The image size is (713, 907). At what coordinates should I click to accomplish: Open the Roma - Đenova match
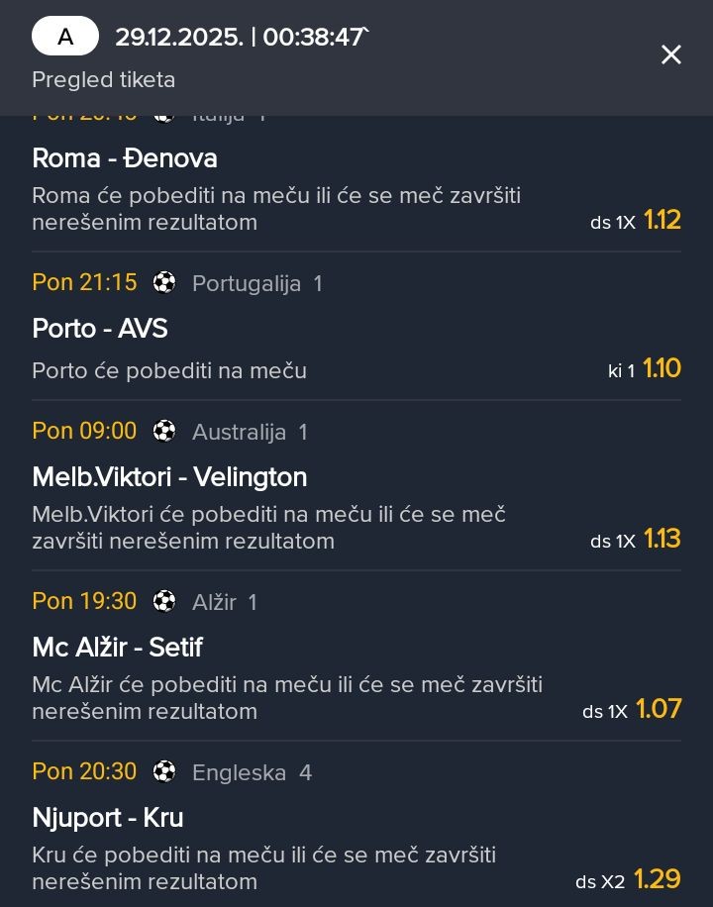[x=125, y=158]
